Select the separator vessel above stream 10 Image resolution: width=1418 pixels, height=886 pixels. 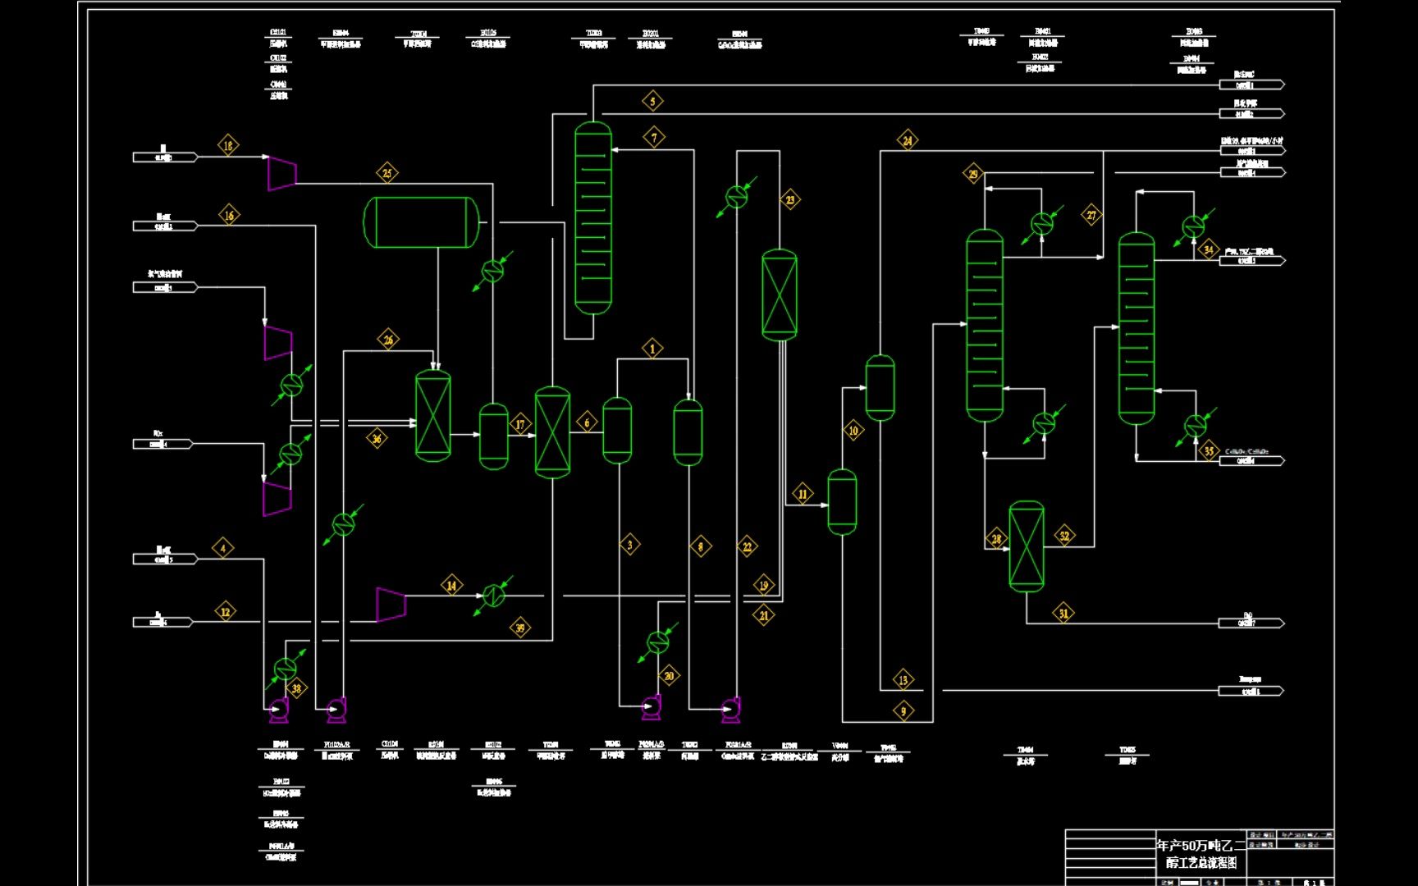pyautogui.click(x=880, y=388)
